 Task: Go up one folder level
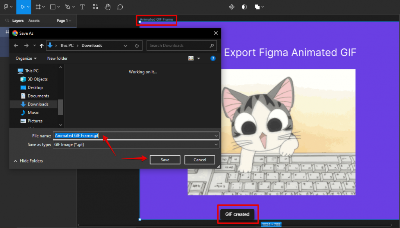[41, 46]
